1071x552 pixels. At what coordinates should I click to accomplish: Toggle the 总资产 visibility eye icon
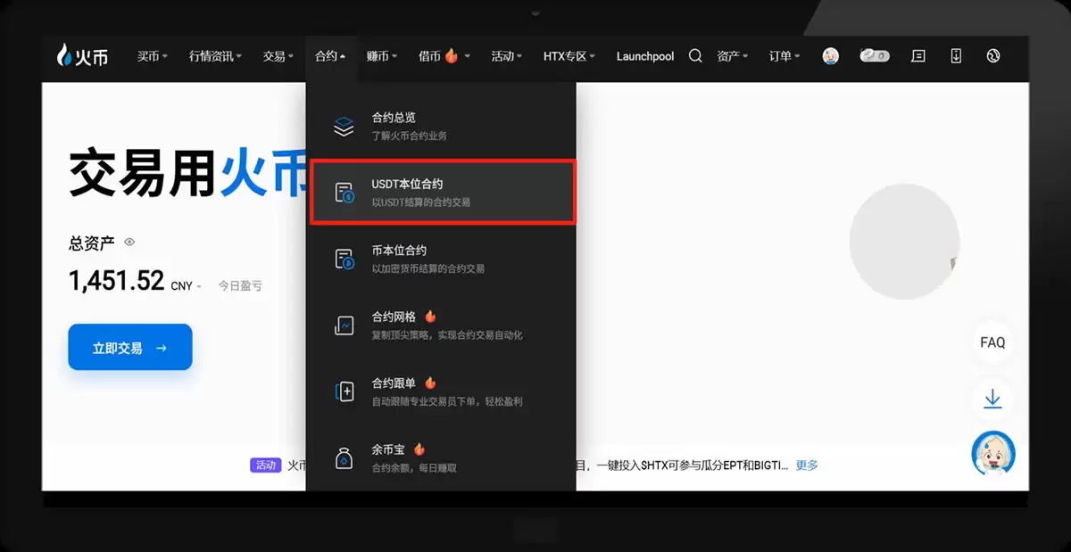point(128,242)
